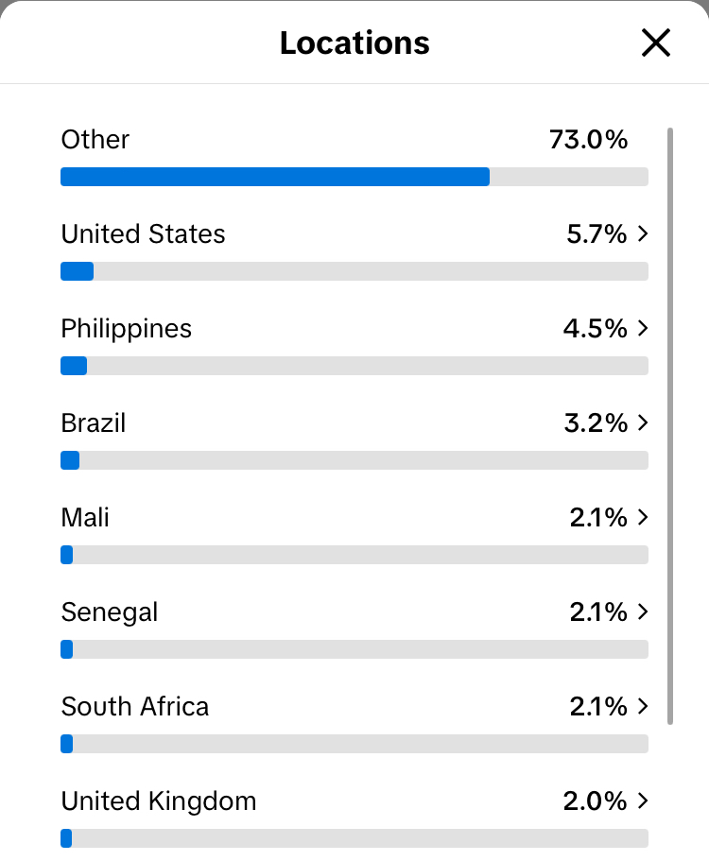
Task: Expand South Africa chevron arrow
Action: coord(643,707)
